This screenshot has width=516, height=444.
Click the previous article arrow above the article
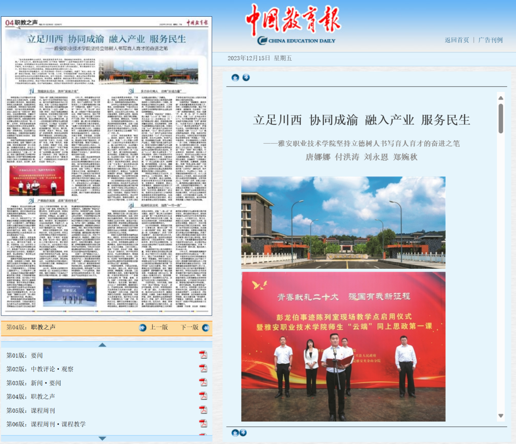(x=235, y=78)
